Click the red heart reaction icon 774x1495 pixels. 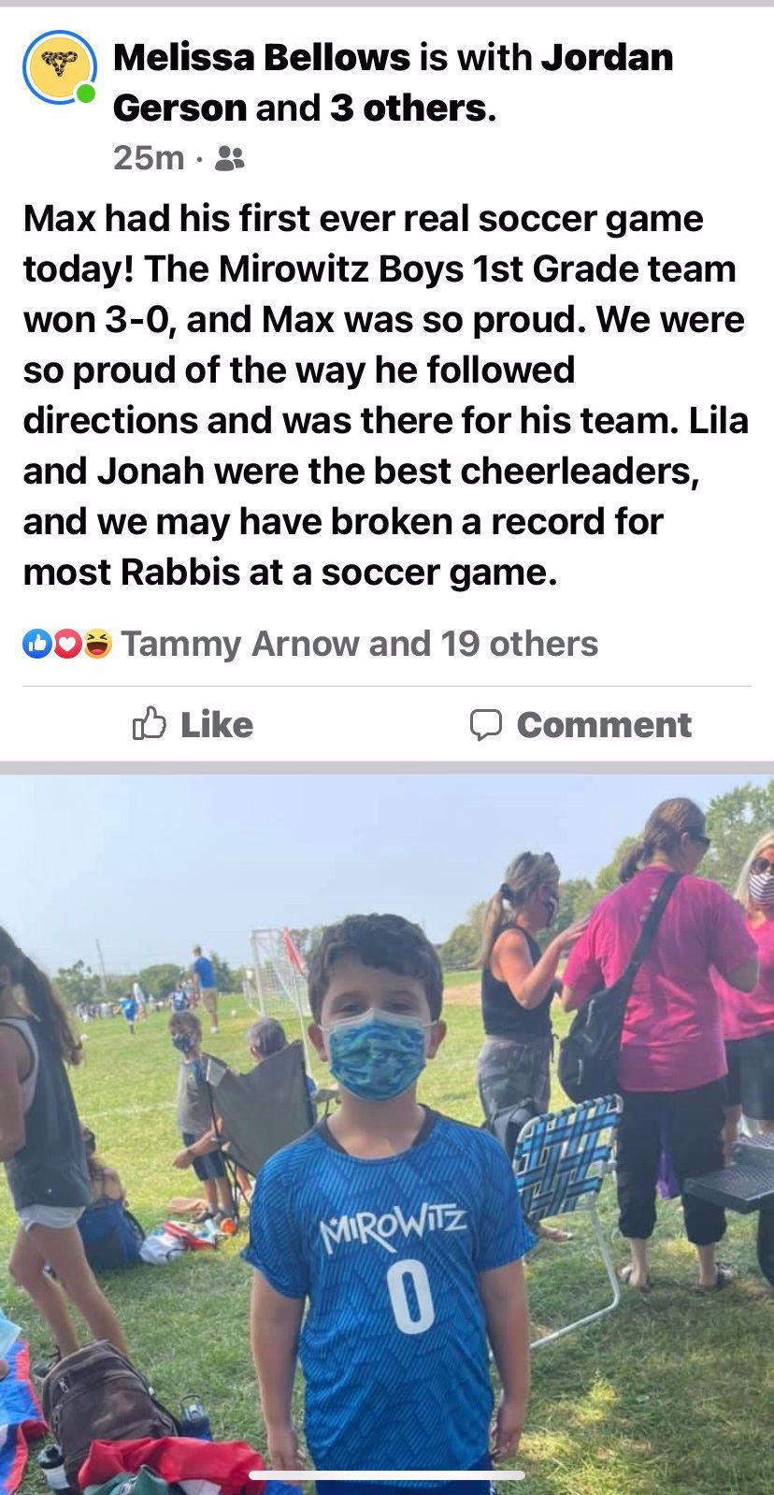pos(65,644)
